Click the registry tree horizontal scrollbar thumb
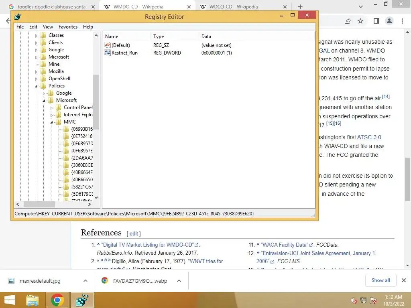This screenshot has width=411, height=308. pyautogui.click(x=39, y=204)
